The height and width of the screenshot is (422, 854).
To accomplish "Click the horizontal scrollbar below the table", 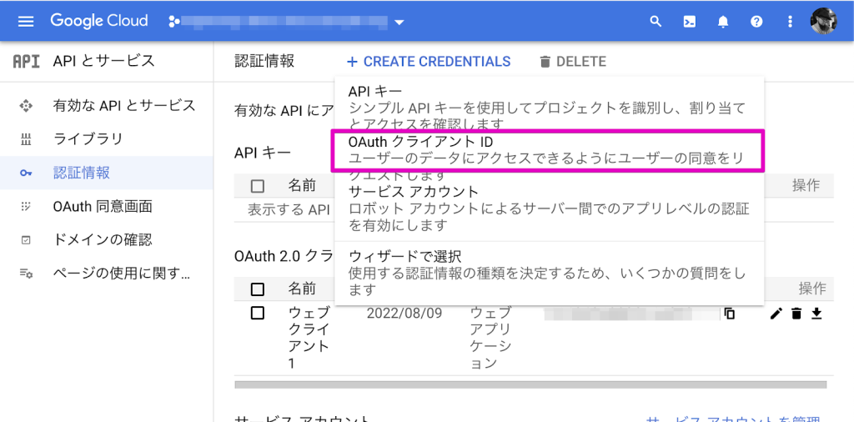I will [530, 384].
